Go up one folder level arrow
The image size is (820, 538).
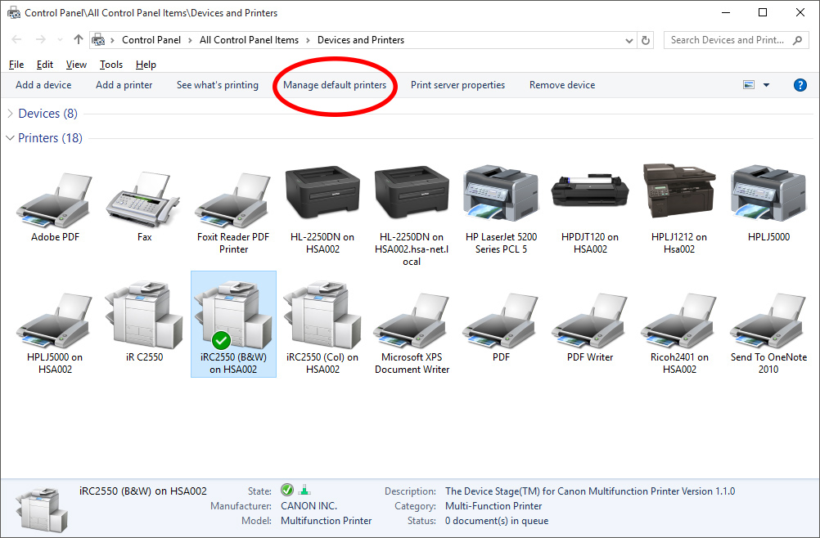(x=79, y=40)
